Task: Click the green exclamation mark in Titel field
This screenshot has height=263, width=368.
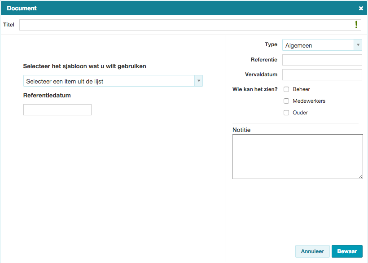Action: click(x=356, y=25)
